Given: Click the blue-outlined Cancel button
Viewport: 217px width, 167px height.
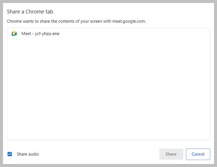Looking at the screenshot, I should click(x=198, y=154).
